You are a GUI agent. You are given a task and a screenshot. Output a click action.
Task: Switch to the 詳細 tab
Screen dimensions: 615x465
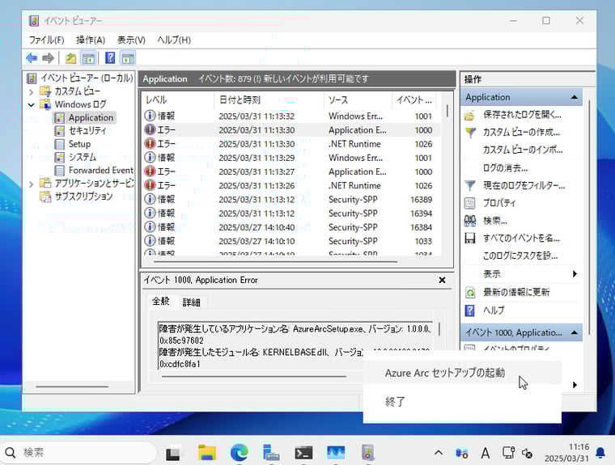(192, 302)
